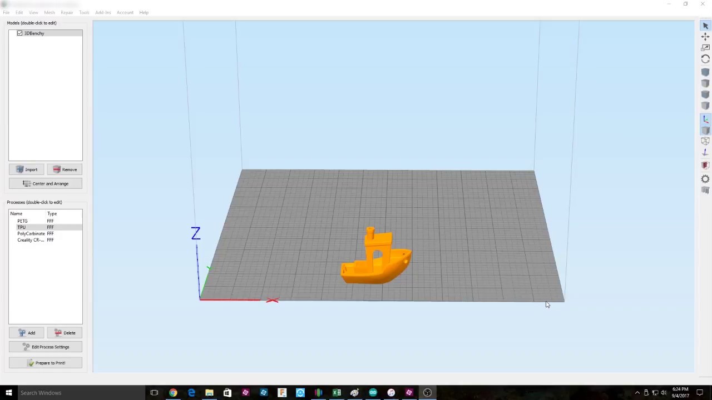Viewport: 712px width, 400px height.
Task: Open Task View from the taskbar
Action: 154,393
